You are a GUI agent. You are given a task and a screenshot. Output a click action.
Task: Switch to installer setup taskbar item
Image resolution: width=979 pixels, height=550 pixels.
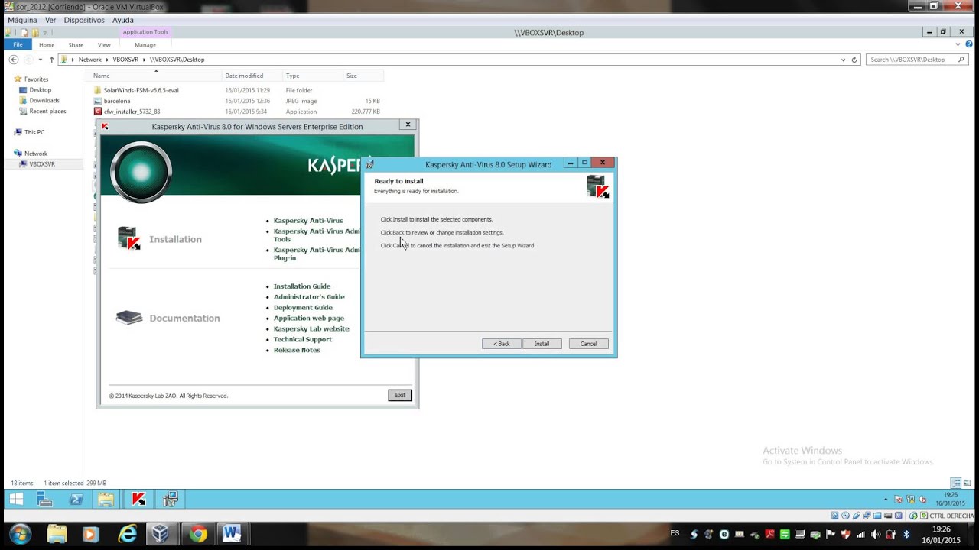(170, 500)
